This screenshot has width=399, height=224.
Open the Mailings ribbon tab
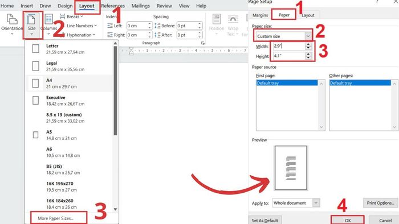(140, 6)
